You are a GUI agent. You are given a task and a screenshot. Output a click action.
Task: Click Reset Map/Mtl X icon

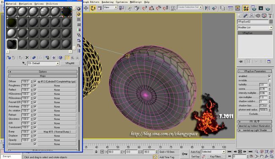[27, 58]
